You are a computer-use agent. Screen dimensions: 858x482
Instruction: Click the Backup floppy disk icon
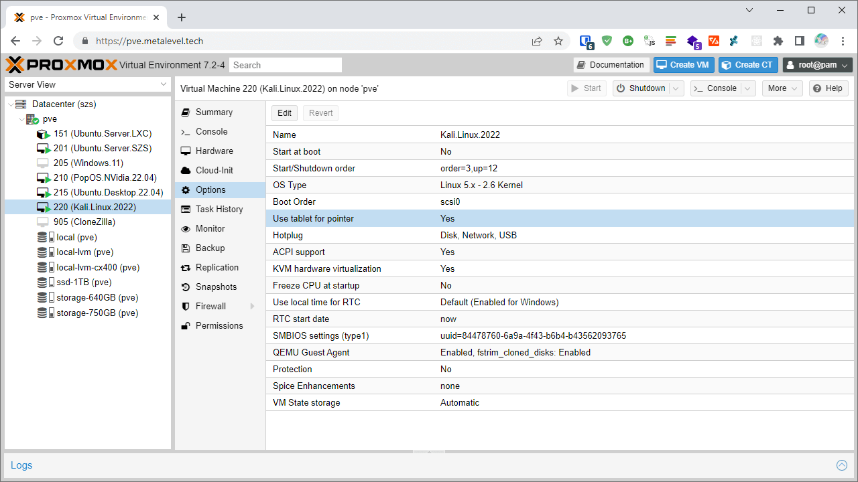point(186,248)
